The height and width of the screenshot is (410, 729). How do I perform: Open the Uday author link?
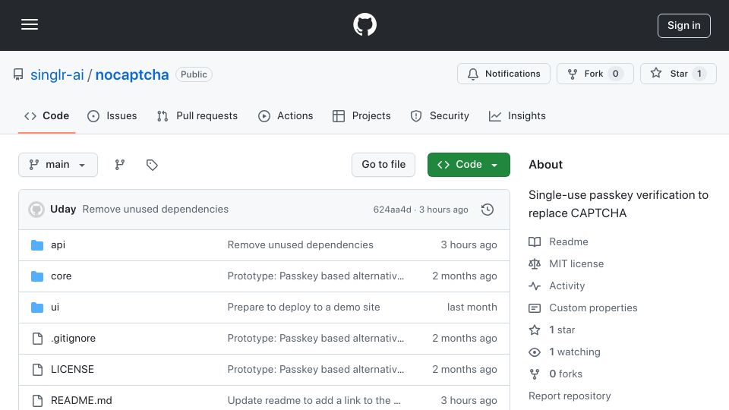[x=63, y=210]
